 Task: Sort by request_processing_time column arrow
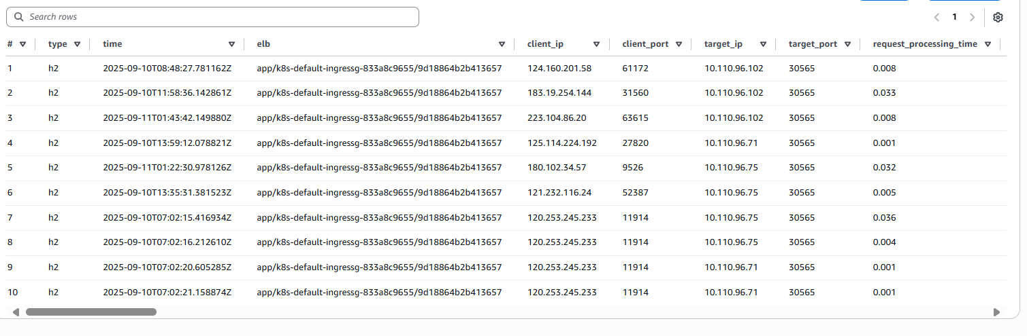point(988,44)
